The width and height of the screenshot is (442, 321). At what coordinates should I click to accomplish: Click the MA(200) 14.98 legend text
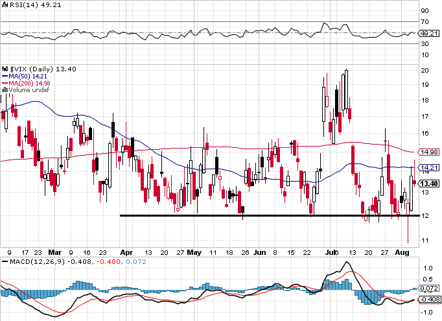tap(29, 83)
